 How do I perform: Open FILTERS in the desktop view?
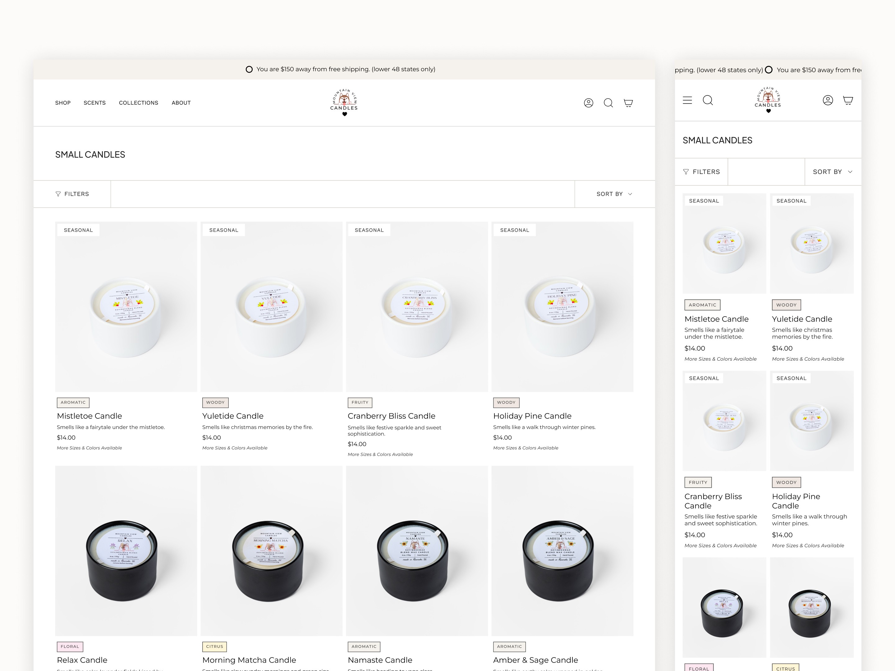tap(72, 194)
